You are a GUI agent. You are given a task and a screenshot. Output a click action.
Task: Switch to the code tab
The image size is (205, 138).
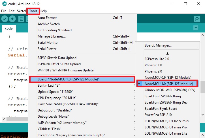pos(9,29)
